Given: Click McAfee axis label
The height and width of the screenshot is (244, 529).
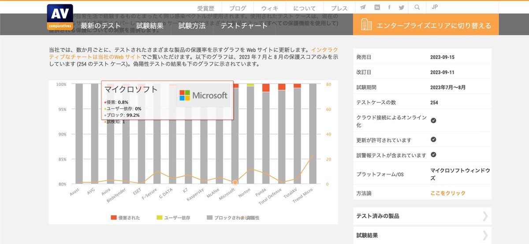Looking at the screenshot, I should (214, 194).
